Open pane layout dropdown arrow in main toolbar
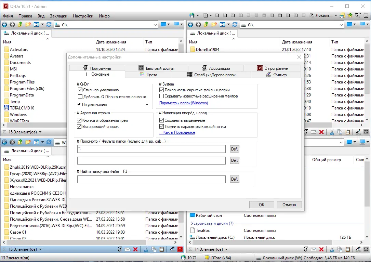This screenshot has height=262, width=371. [211, 16]
